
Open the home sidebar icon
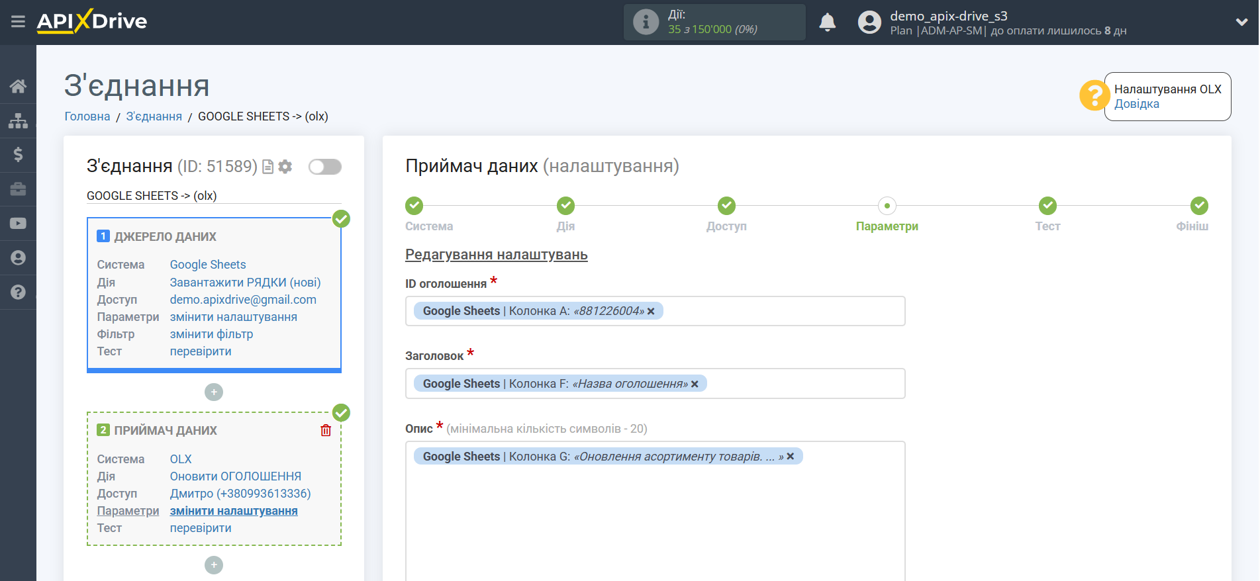[18, 86]
